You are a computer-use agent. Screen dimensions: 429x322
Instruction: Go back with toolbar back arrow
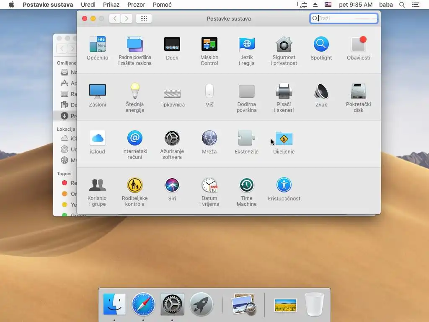click(x=115, y=18)
